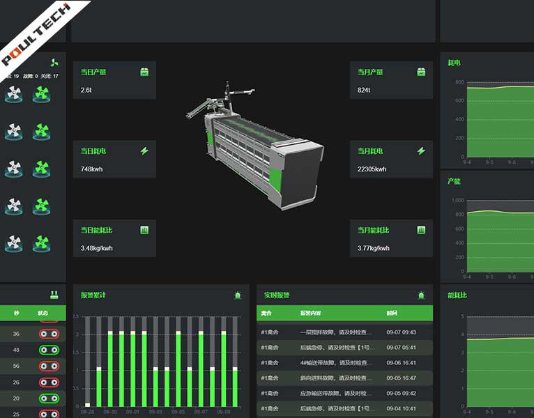Toggle the red conveyor status for row 36
Viewport: 534px width, 418px height.
coord(49,334)
